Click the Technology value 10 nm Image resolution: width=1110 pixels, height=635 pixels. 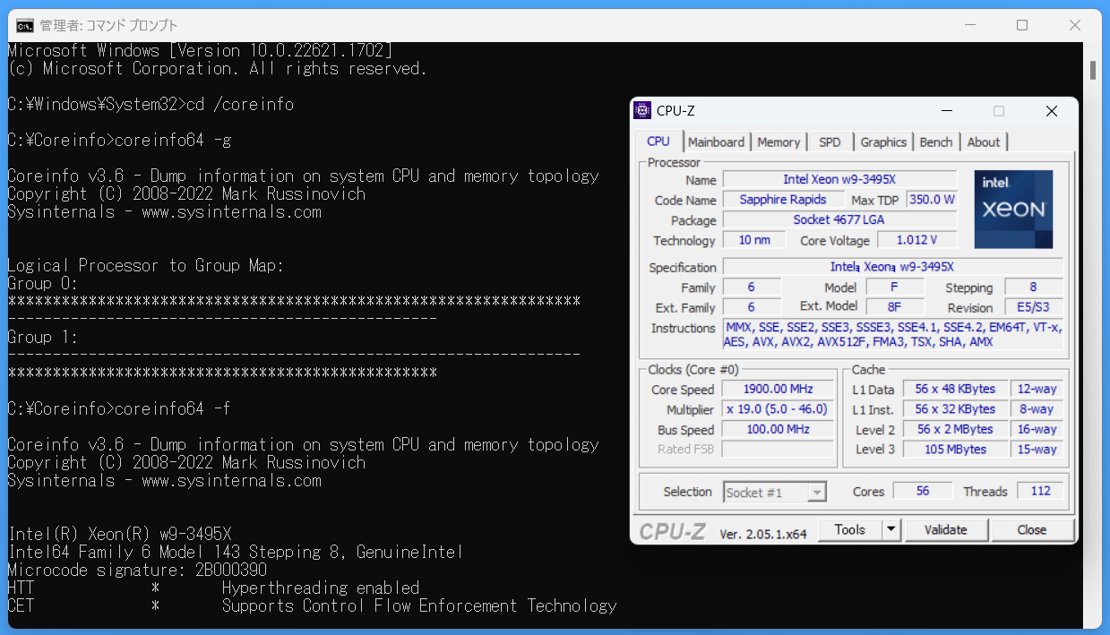tap(754, 240)
